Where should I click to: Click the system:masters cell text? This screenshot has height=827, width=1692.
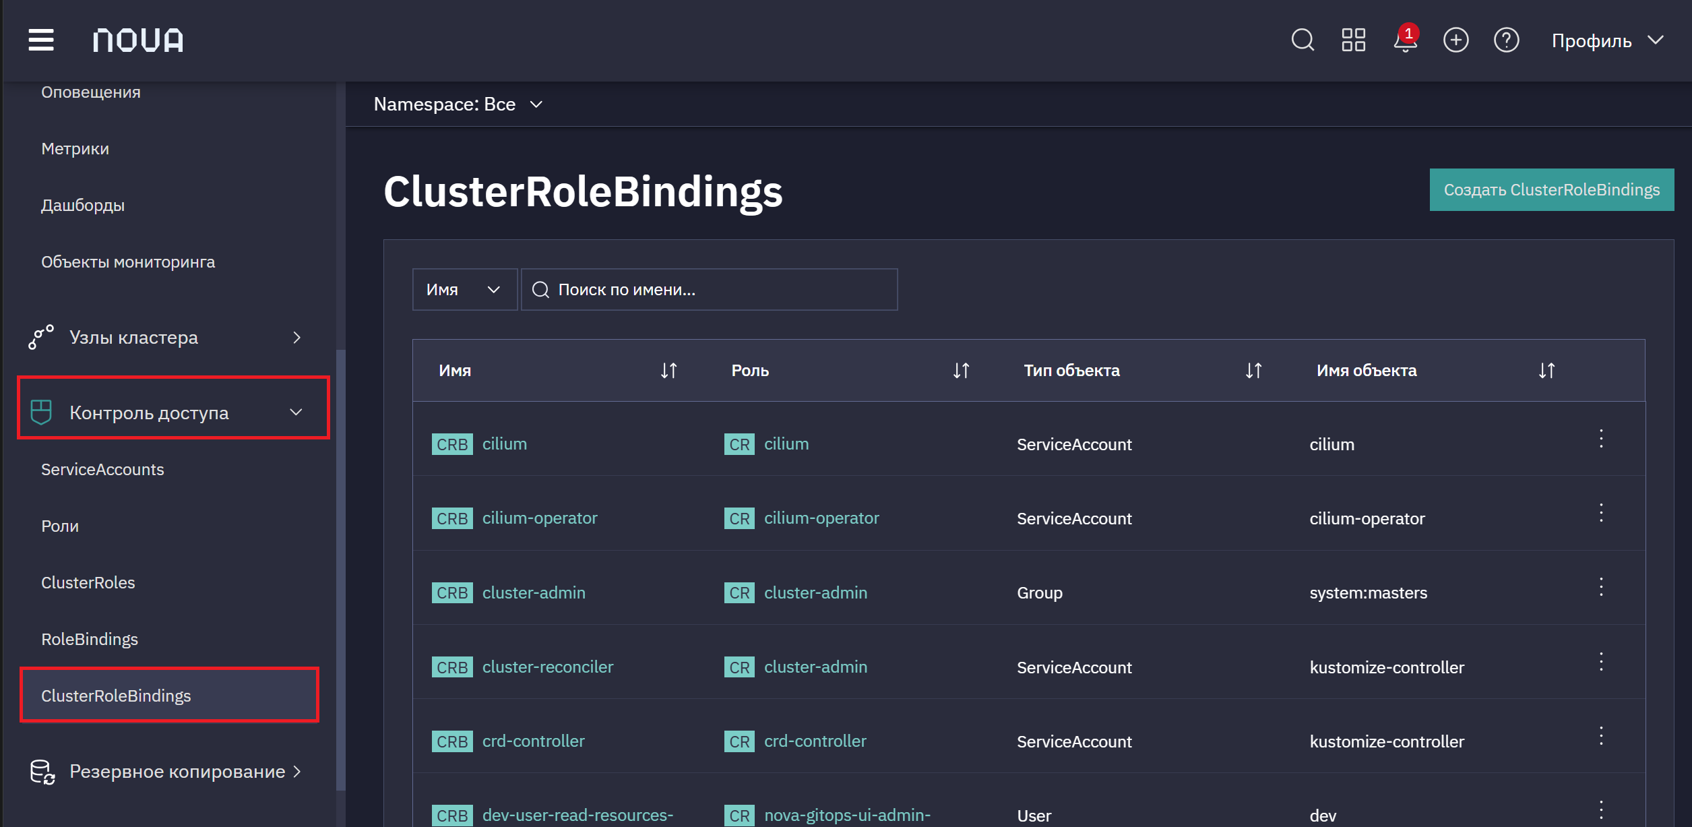point(1368,593)
